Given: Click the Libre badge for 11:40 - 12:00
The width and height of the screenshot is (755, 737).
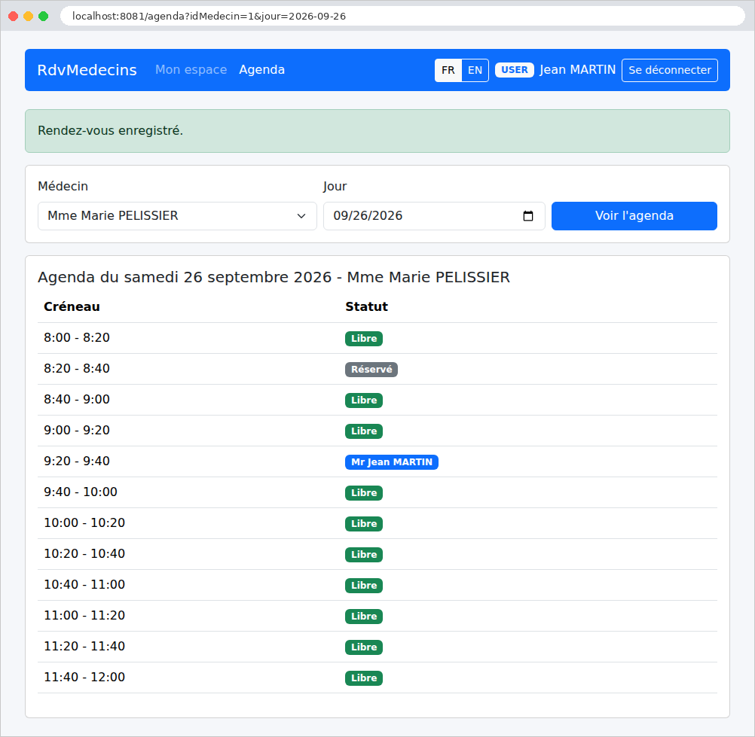Looking at the screenshot, I should click(x=363, y=678).
